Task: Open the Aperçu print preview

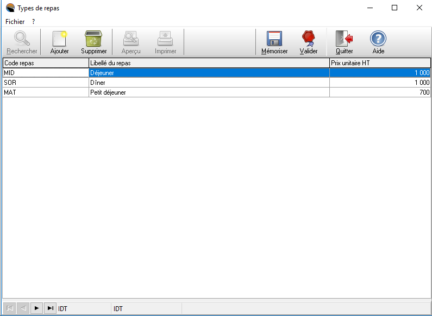Action: [x=131, y=39]
